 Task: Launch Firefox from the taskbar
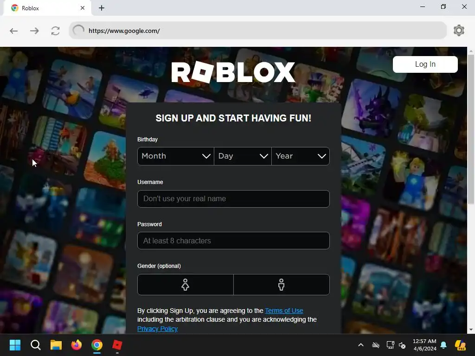pyautogui.click(x=77, y=345)
